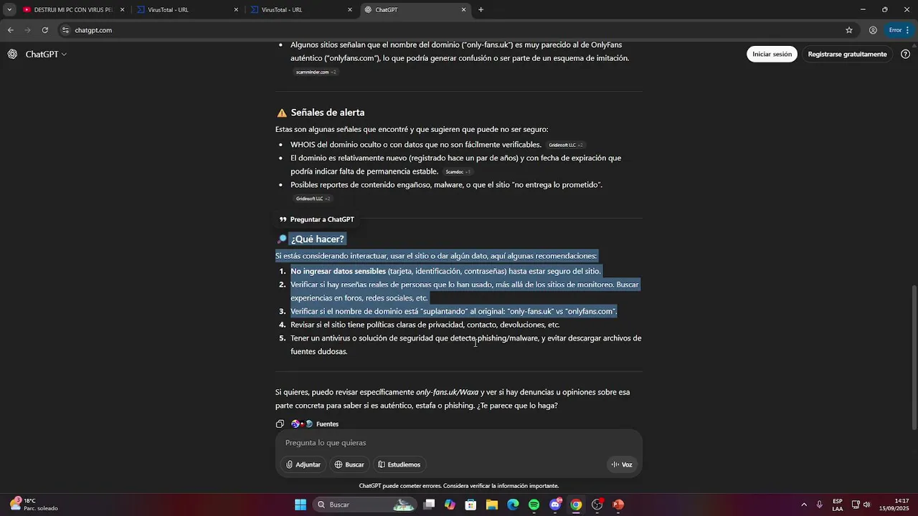Viewport: 918px width, 516px height.
Task: Click the microphone icon in system tray
Action: (x=820, y=505)
